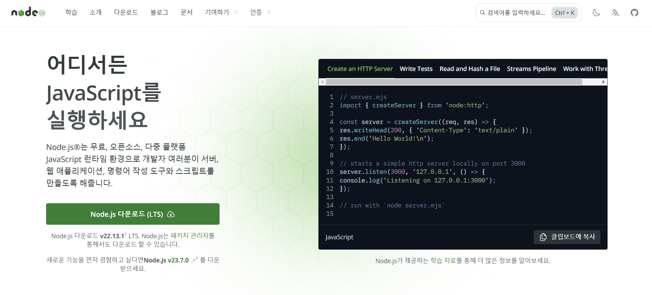Click the tab scrollbar right arrow
The height and width of the screenshot is (295, 652).
click(x=603, y=82)
